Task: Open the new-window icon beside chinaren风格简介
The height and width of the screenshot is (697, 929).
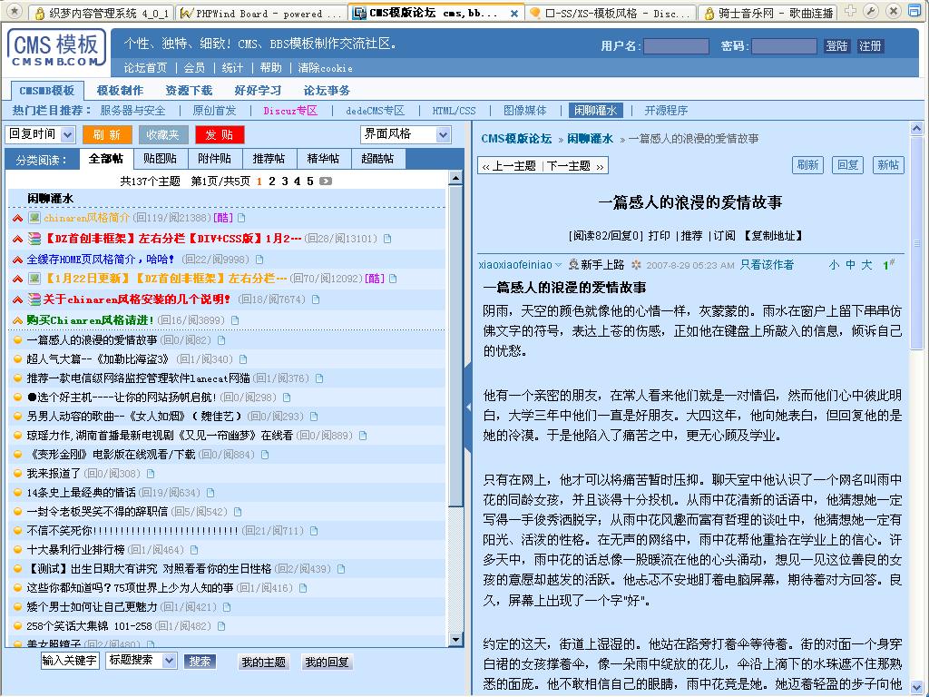Action: [x=241, y=218]
